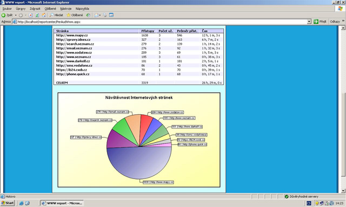Refresh the current page
Viewport: 346px width, 207px height.
[37, 15]
